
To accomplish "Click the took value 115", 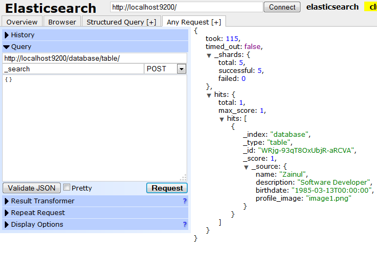I will pos(232,38).
